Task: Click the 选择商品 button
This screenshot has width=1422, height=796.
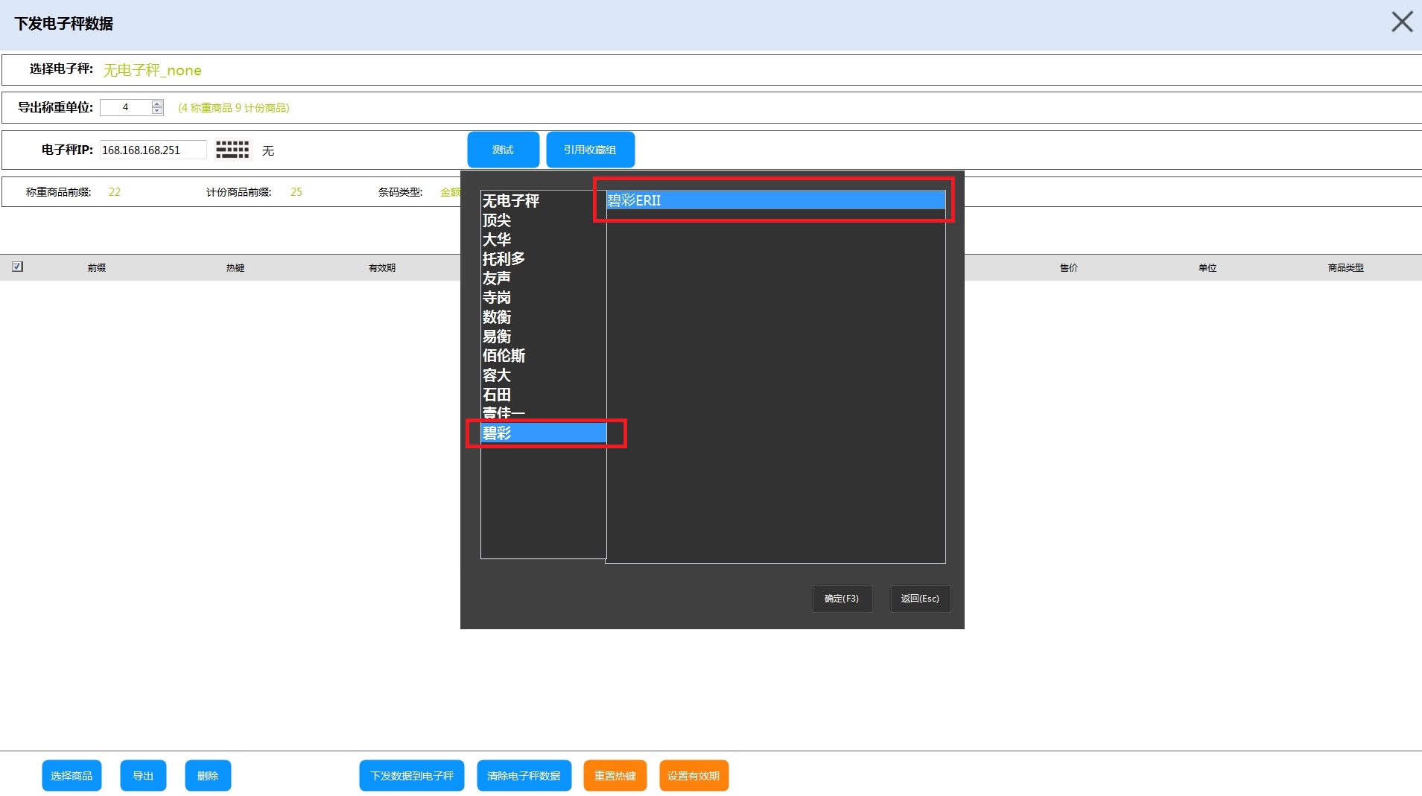Action: tap(72, 776)
